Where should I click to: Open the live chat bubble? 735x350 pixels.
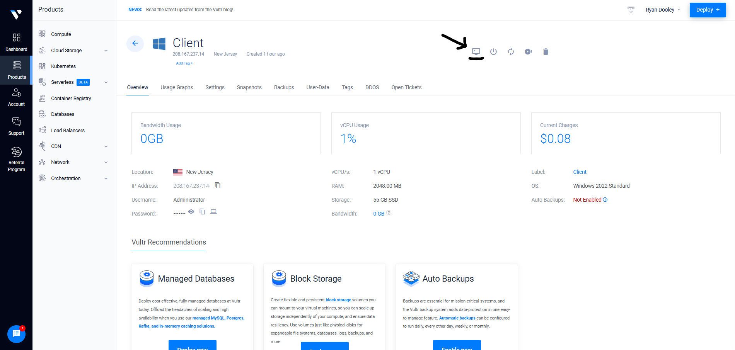(16, 334)
